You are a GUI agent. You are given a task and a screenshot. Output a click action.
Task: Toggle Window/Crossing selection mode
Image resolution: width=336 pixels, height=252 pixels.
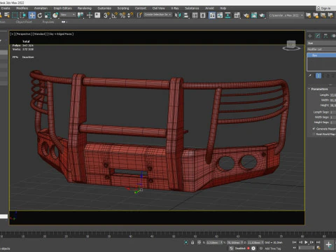[x=23, y=15]
